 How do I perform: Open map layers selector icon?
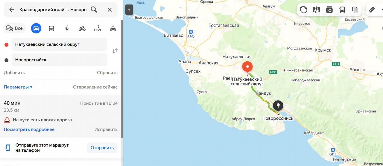click(355, 10)
